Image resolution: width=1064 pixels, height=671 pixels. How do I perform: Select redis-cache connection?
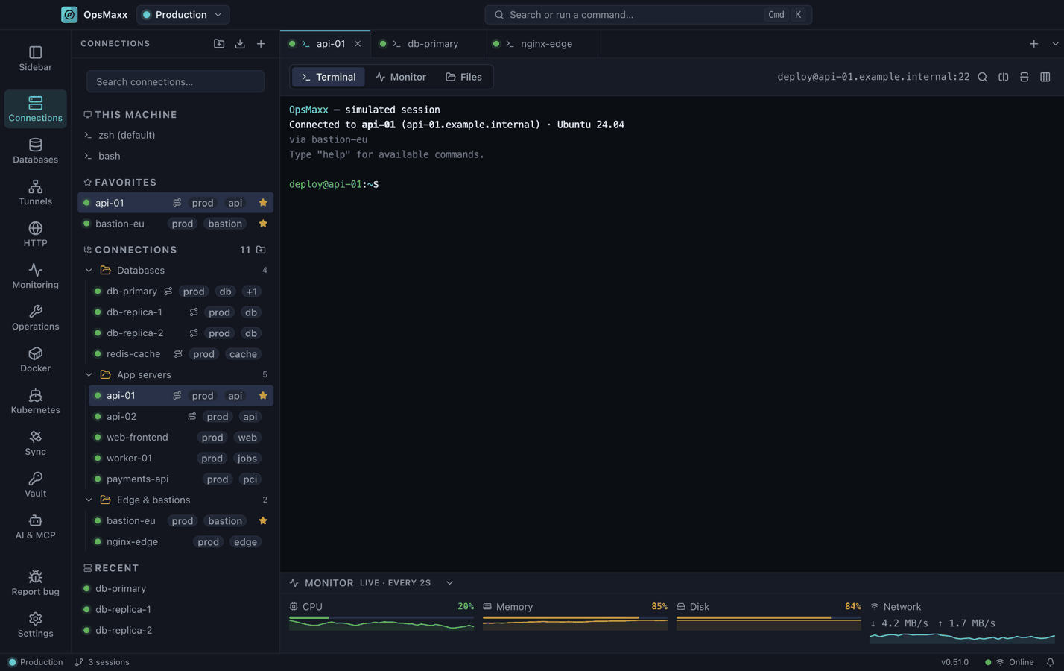pos(181,354)
